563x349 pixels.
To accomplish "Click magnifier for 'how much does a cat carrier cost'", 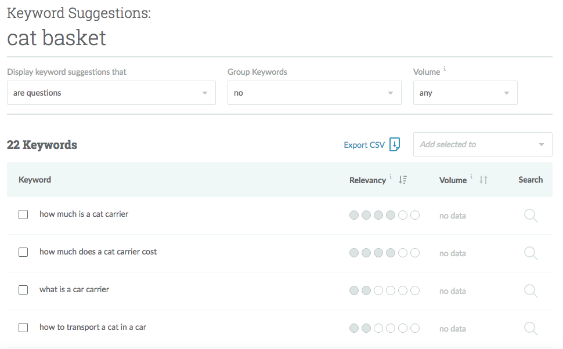I will click(530, 253).
